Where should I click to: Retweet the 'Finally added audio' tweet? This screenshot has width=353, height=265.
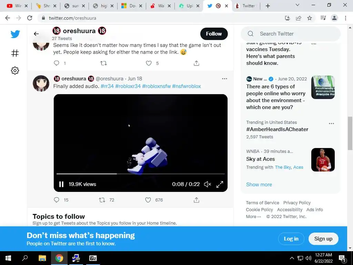102,200
